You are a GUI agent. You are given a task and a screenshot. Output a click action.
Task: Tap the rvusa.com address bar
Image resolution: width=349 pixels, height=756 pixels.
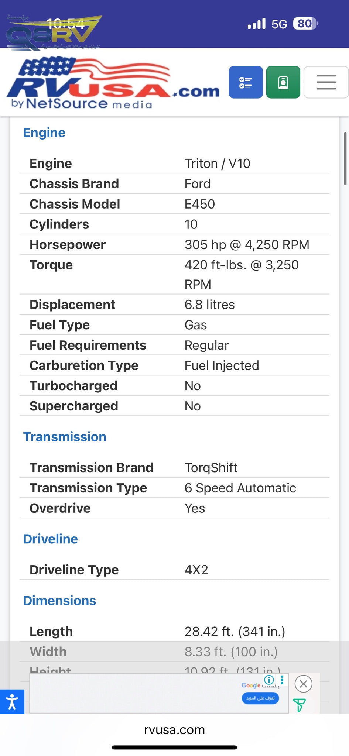(174, 730)
